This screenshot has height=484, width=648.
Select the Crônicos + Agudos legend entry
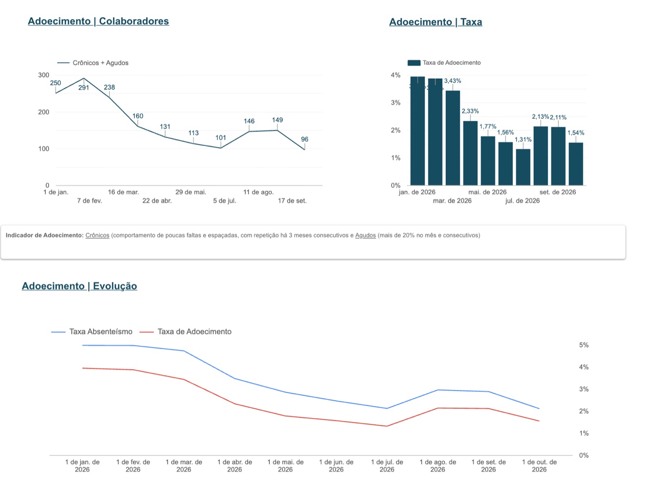[93, 63]
